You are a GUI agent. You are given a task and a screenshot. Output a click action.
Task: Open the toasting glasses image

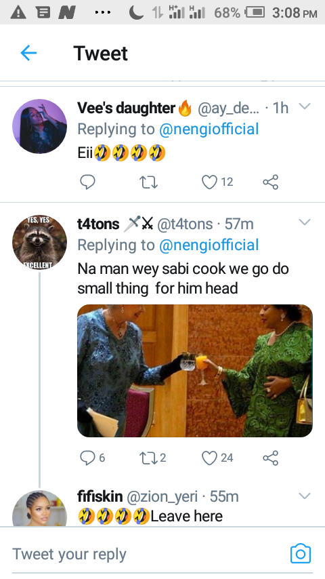pos(195,371)
